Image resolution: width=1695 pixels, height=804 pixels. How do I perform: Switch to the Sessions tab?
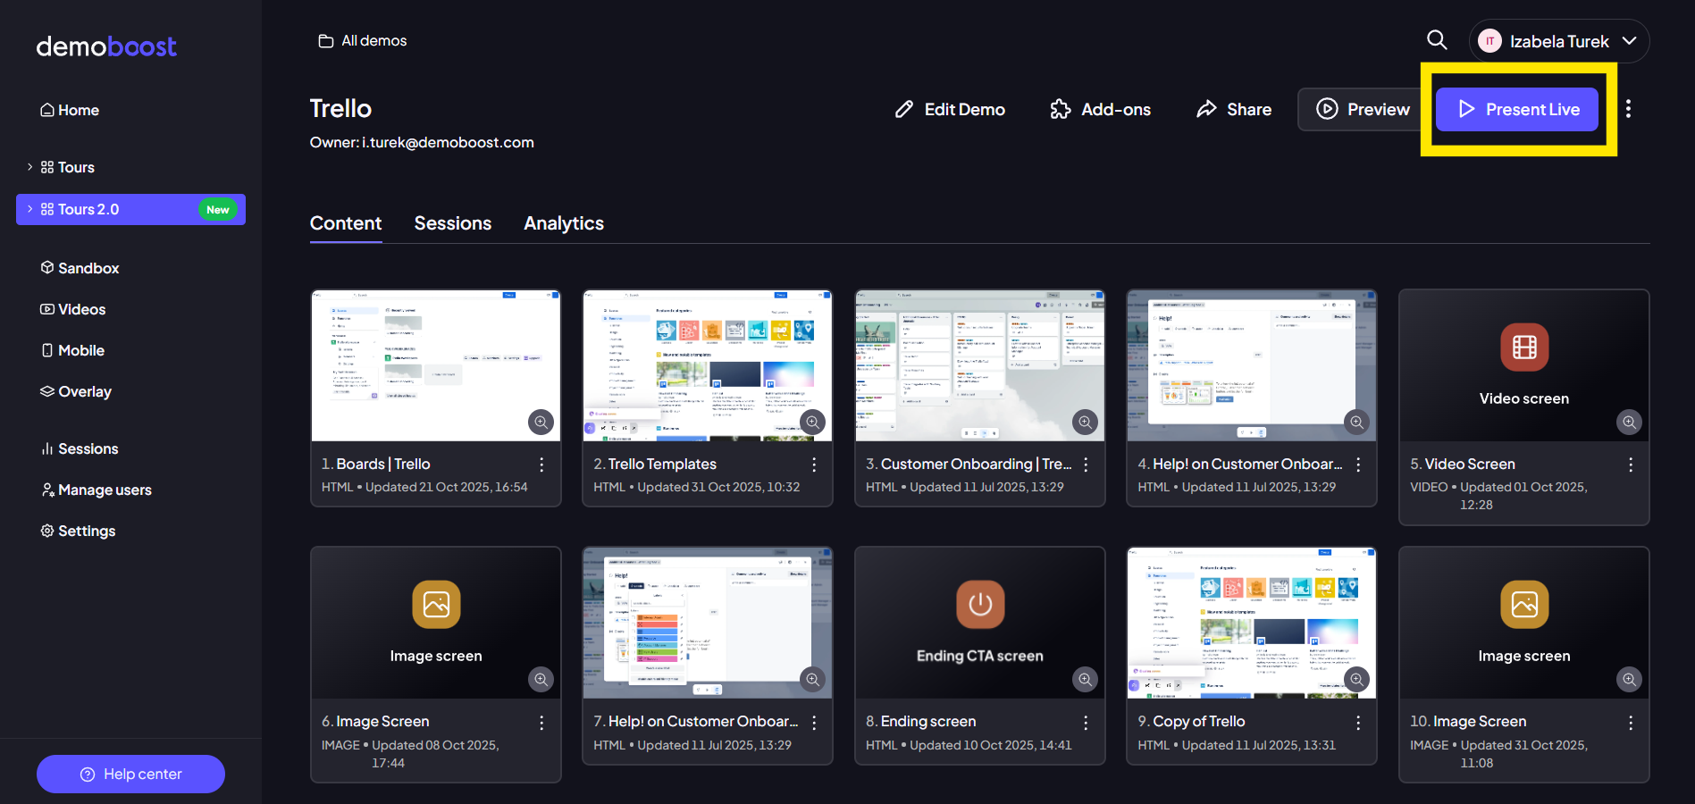pos(453,223)
